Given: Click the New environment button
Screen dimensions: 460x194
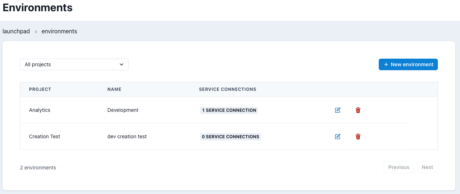Looking at the screenshot, I should [x=408, y=64].
